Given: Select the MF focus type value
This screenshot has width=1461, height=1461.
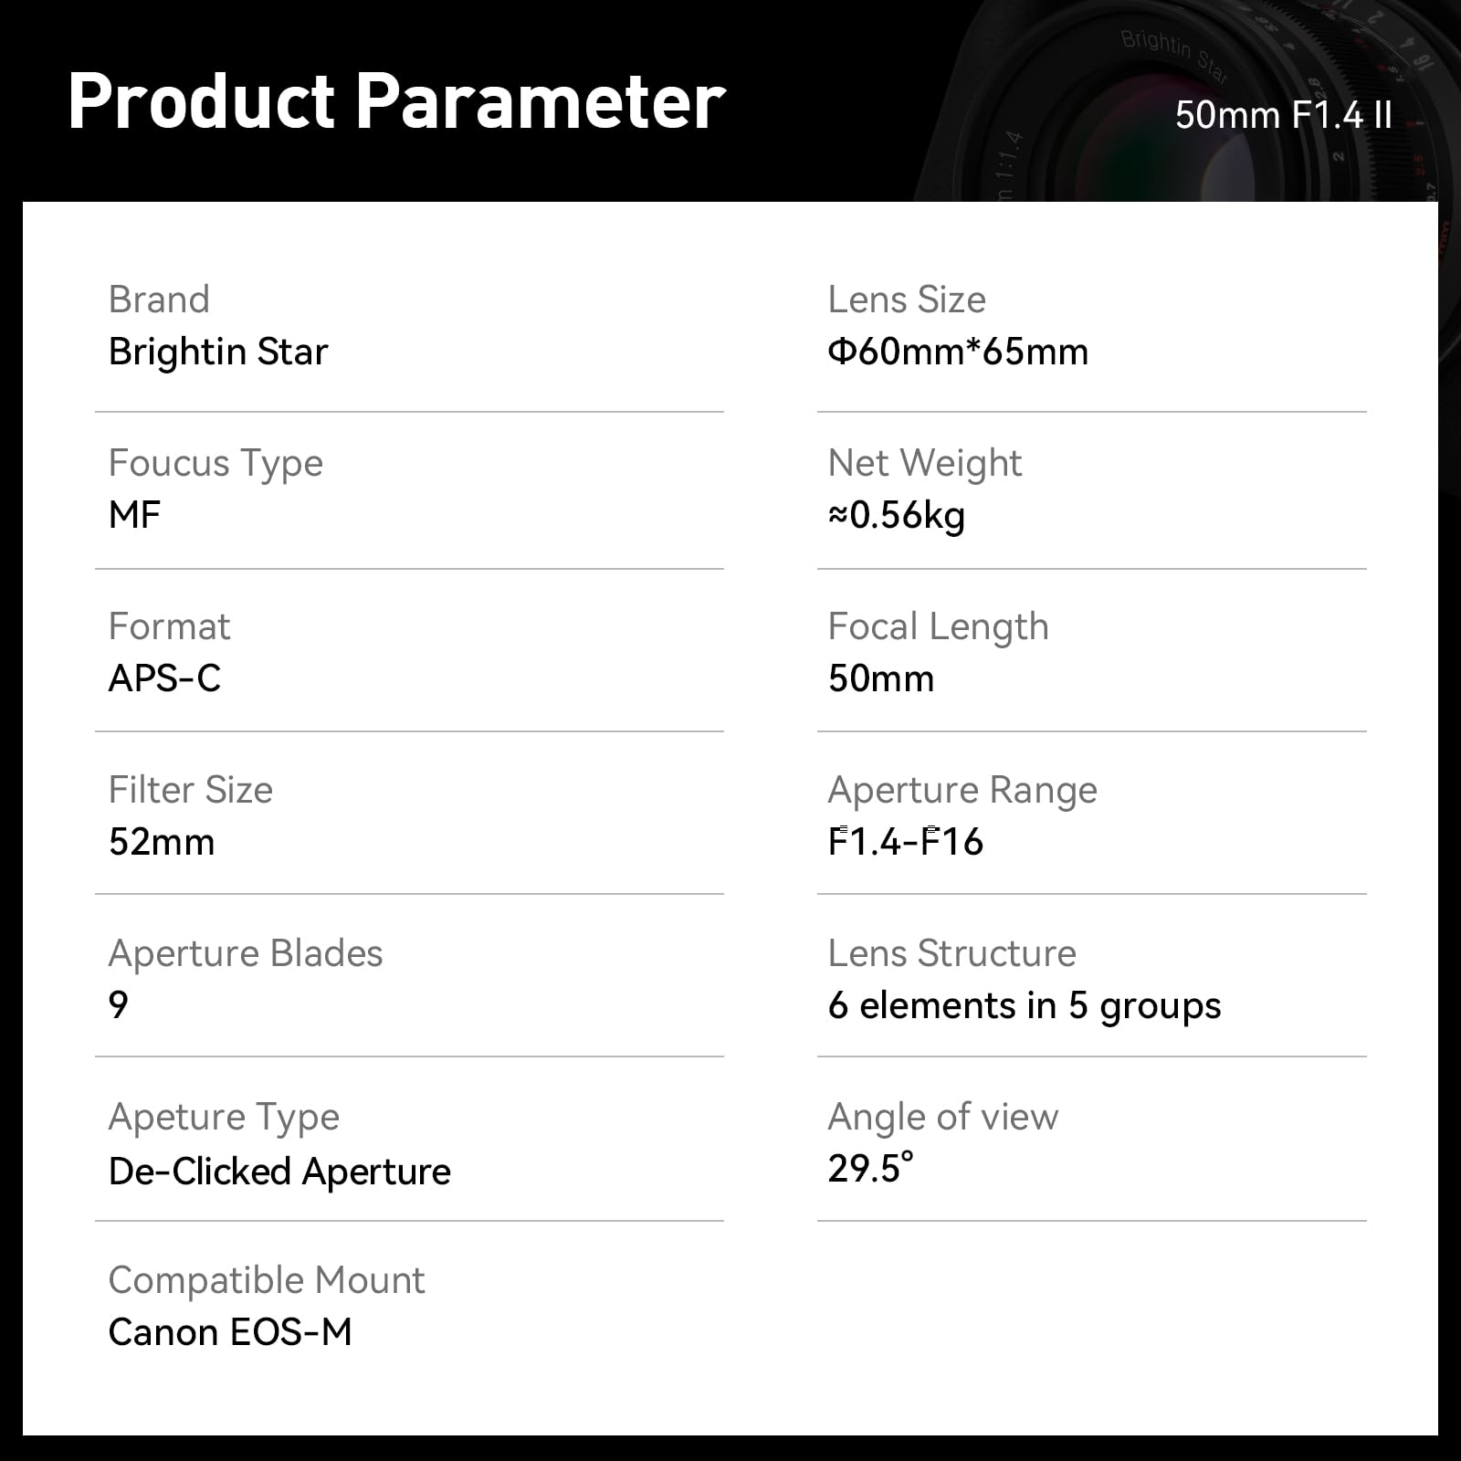Looking at the screenshot, I should (x=134, y=515).
